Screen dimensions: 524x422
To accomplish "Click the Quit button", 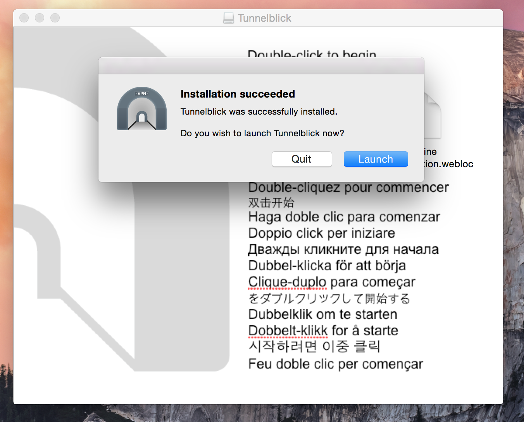I will point(302,159).
